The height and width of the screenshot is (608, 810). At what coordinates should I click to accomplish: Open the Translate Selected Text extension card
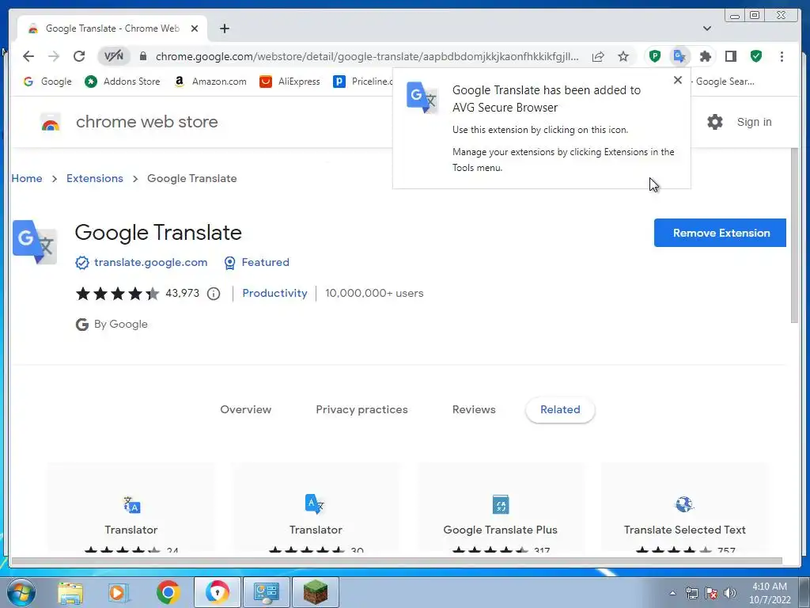coord(684,508)
